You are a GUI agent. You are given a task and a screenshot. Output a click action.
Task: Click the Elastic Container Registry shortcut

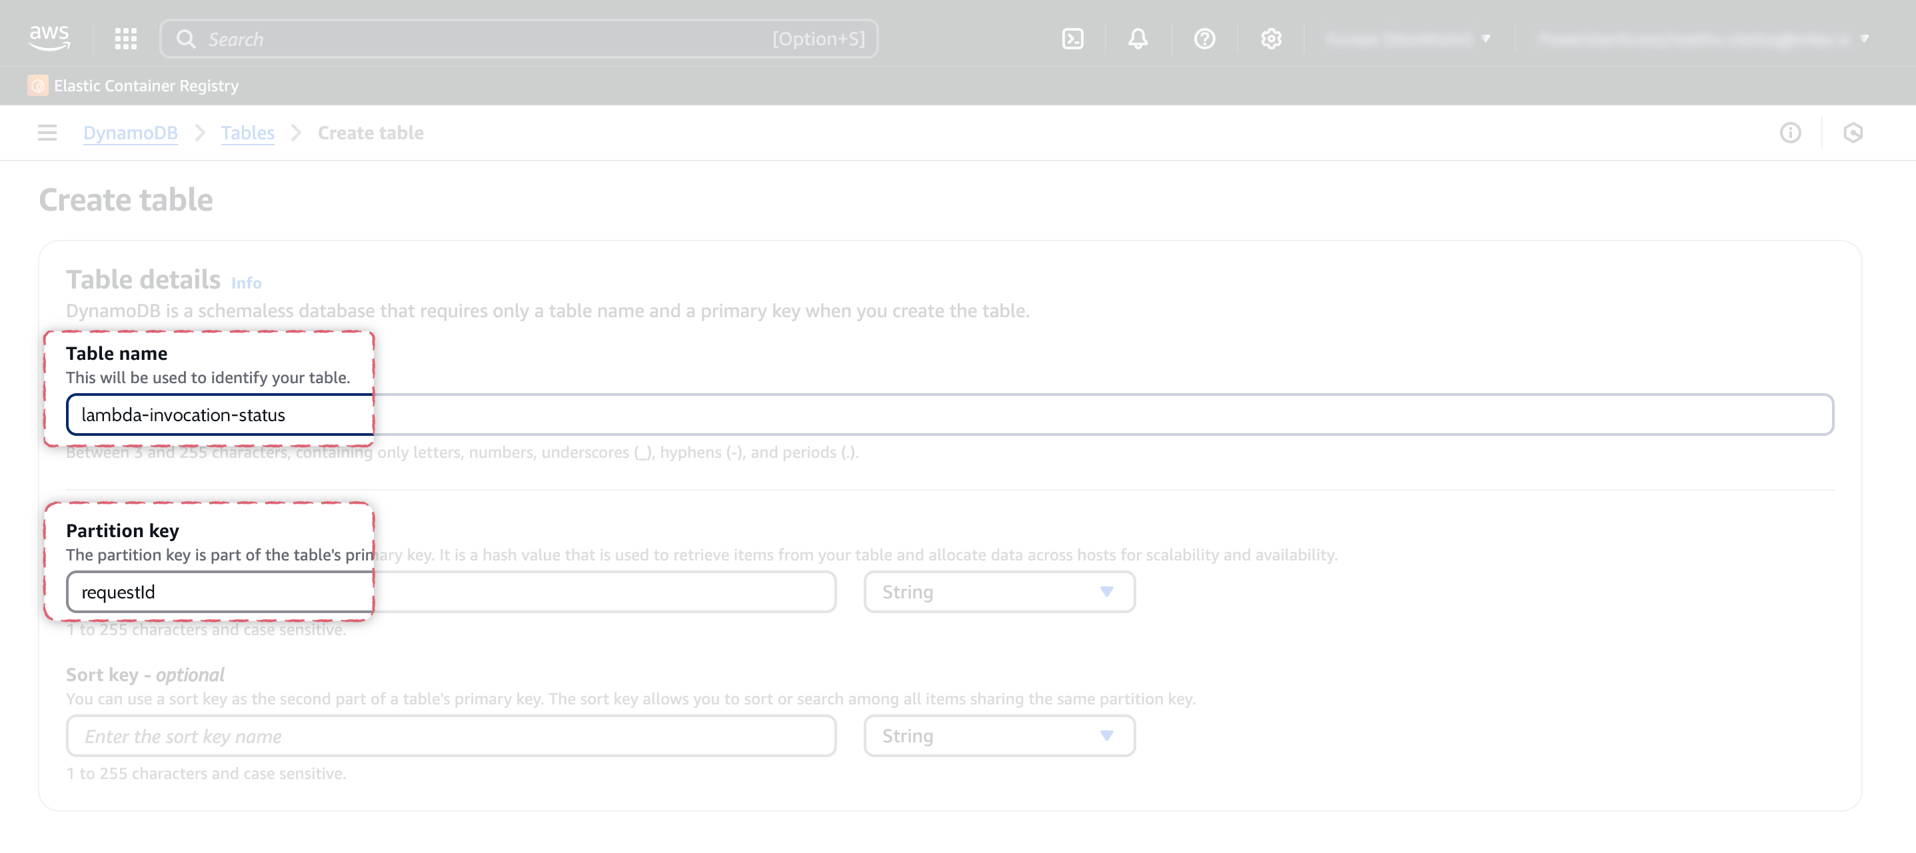click(x=146, y=85)
